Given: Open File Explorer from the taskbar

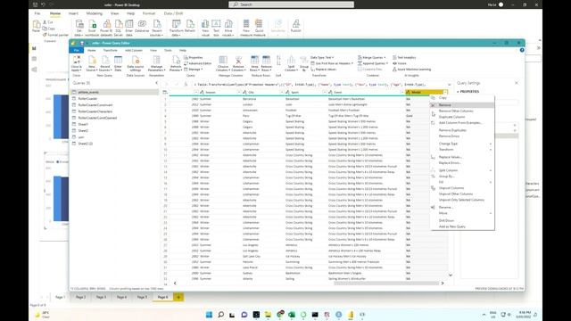Looking at the screenshot, I should tap(268, 315).
